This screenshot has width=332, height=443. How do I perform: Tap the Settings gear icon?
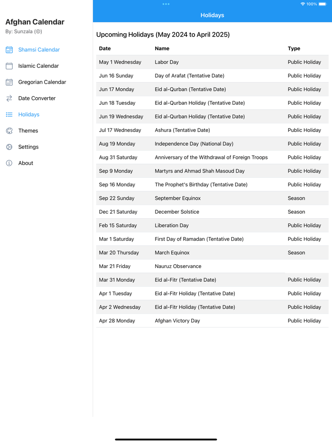coord(9,147)
